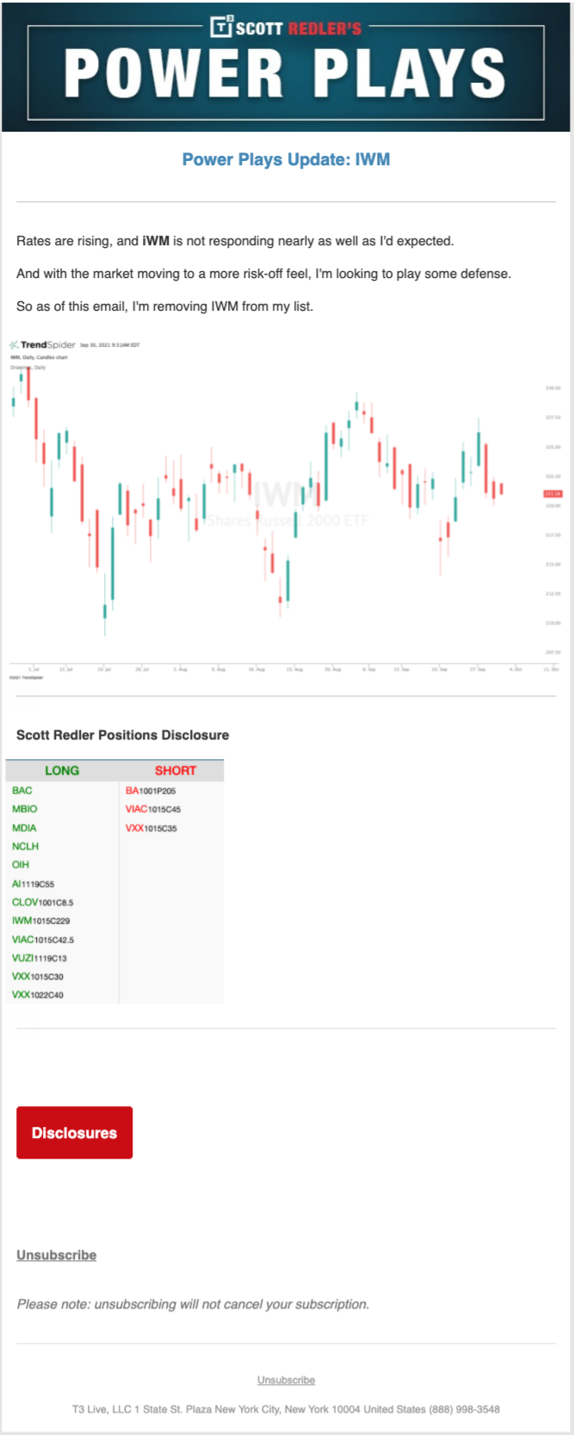The image size is (574, 1435).
Task: Select the BA1001P205 short position
Action: [151, 790]
